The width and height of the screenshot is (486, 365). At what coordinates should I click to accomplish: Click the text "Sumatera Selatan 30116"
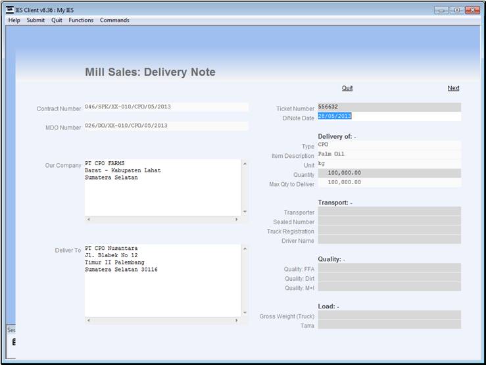coord(121,270)
